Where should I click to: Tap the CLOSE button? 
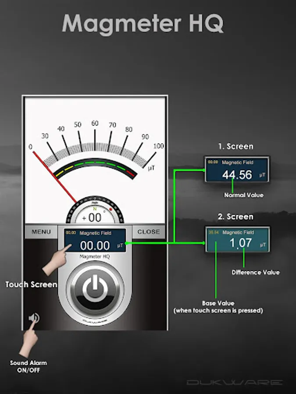pyautogui.click(x=149, y=232)
